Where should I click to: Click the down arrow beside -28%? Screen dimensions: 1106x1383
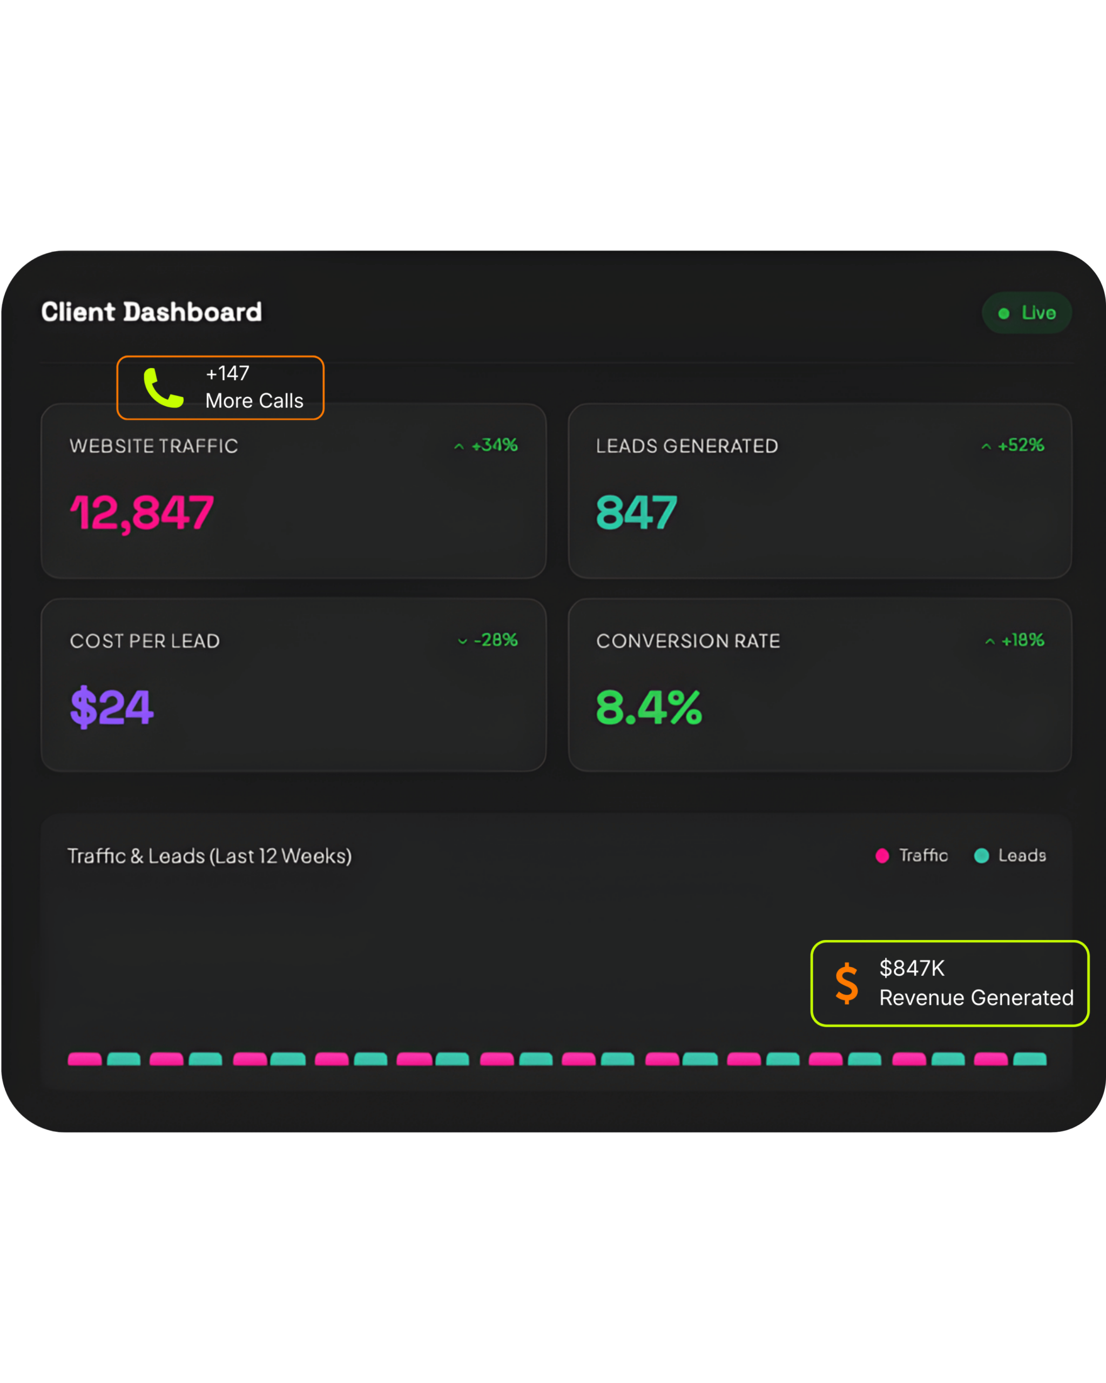tap(462, 641)
